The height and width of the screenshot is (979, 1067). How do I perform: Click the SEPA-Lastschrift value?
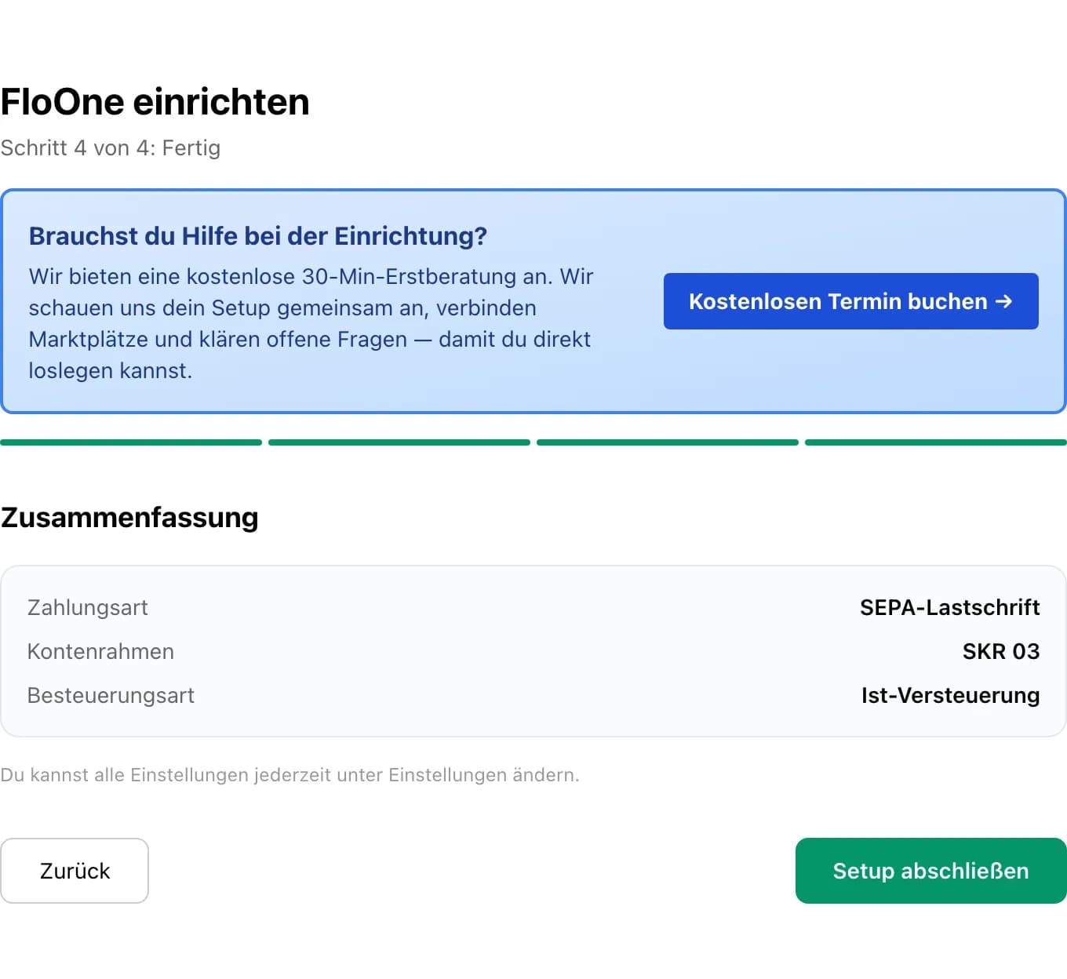[x=950, y=607]
